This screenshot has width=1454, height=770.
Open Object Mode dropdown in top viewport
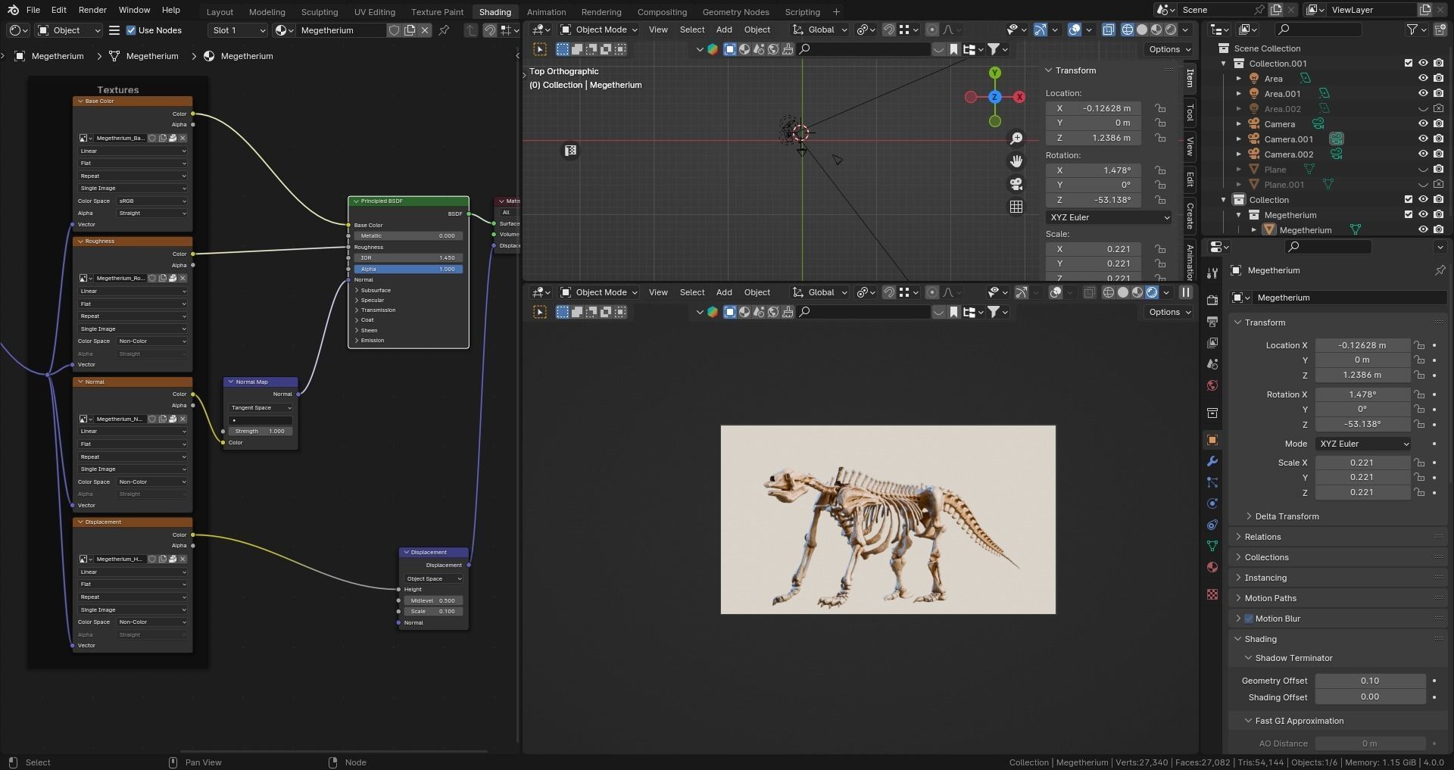pos(599,30)
